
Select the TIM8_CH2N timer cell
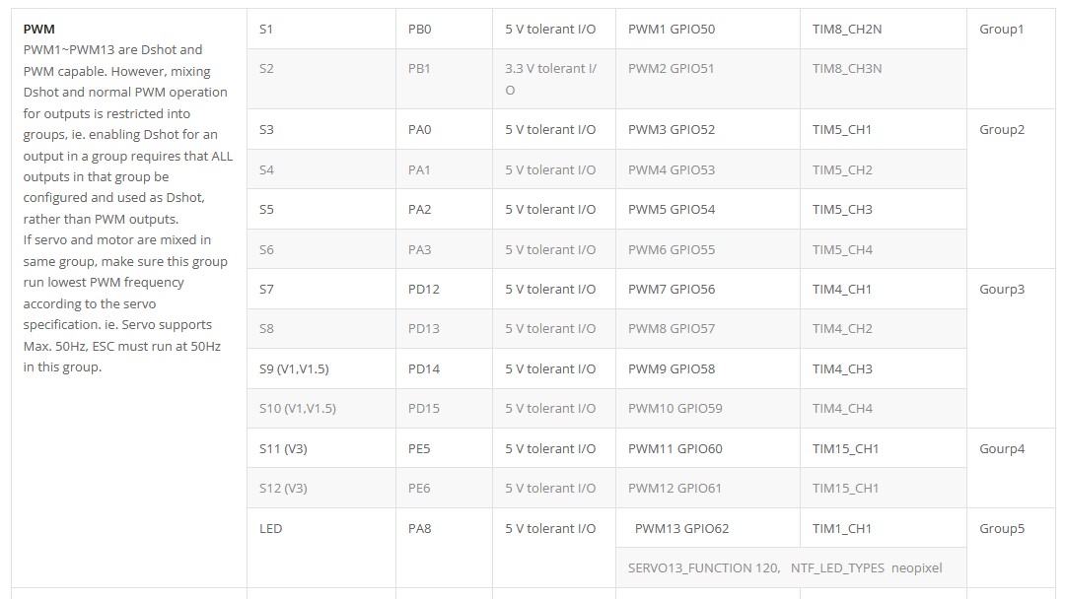pyautogui.click(x=883, y=30)
